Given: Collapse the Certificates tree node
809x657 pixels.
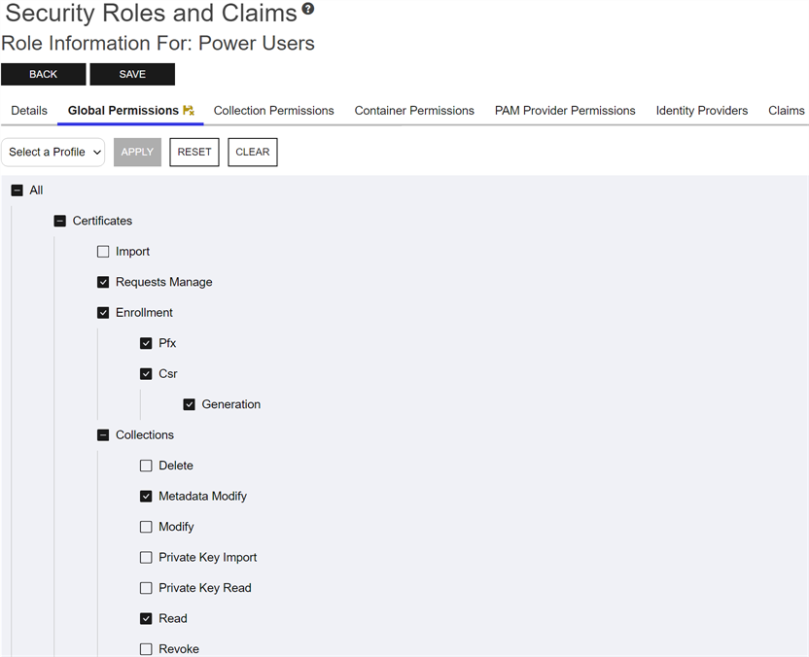Looking at the screenshot, I should point(60,222).
